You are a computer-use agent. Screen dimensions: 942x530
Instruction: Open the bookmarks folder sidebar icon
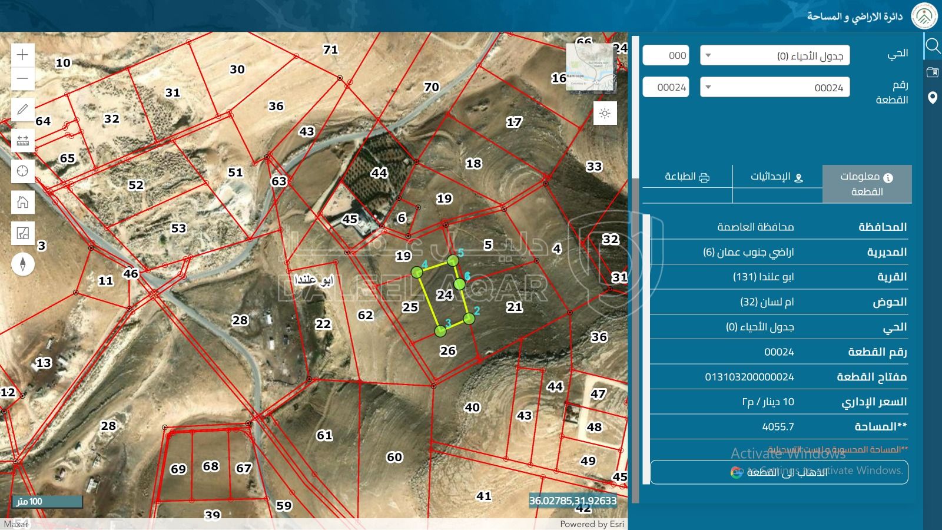coord(933,72)
